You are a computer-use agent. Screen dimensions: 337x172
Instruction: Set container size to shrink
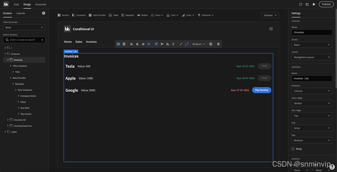(181, 44)
